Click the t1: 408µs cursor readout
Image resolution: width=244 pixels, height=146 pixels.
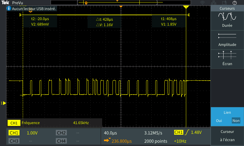coord(169,19)
